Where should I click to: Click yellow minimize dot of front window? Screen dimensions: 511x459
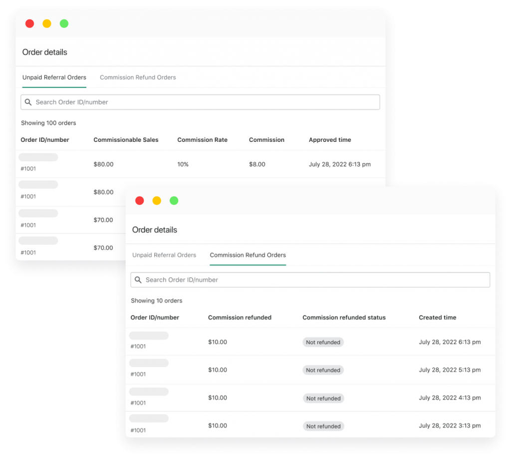click(x=157, y=201)
